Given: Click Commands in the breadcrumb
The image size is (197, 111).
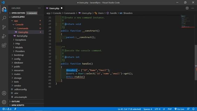Looking at the screenshot, I should (70, 13).
